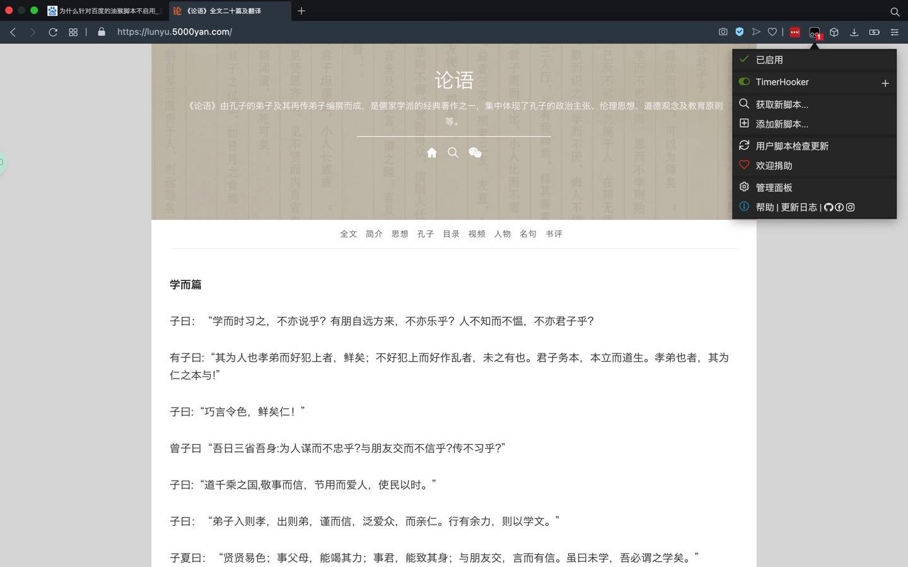This screenshot has height=567, width=908.
Task: Open the WeChat share icon on the page
Action: (475, 152)
